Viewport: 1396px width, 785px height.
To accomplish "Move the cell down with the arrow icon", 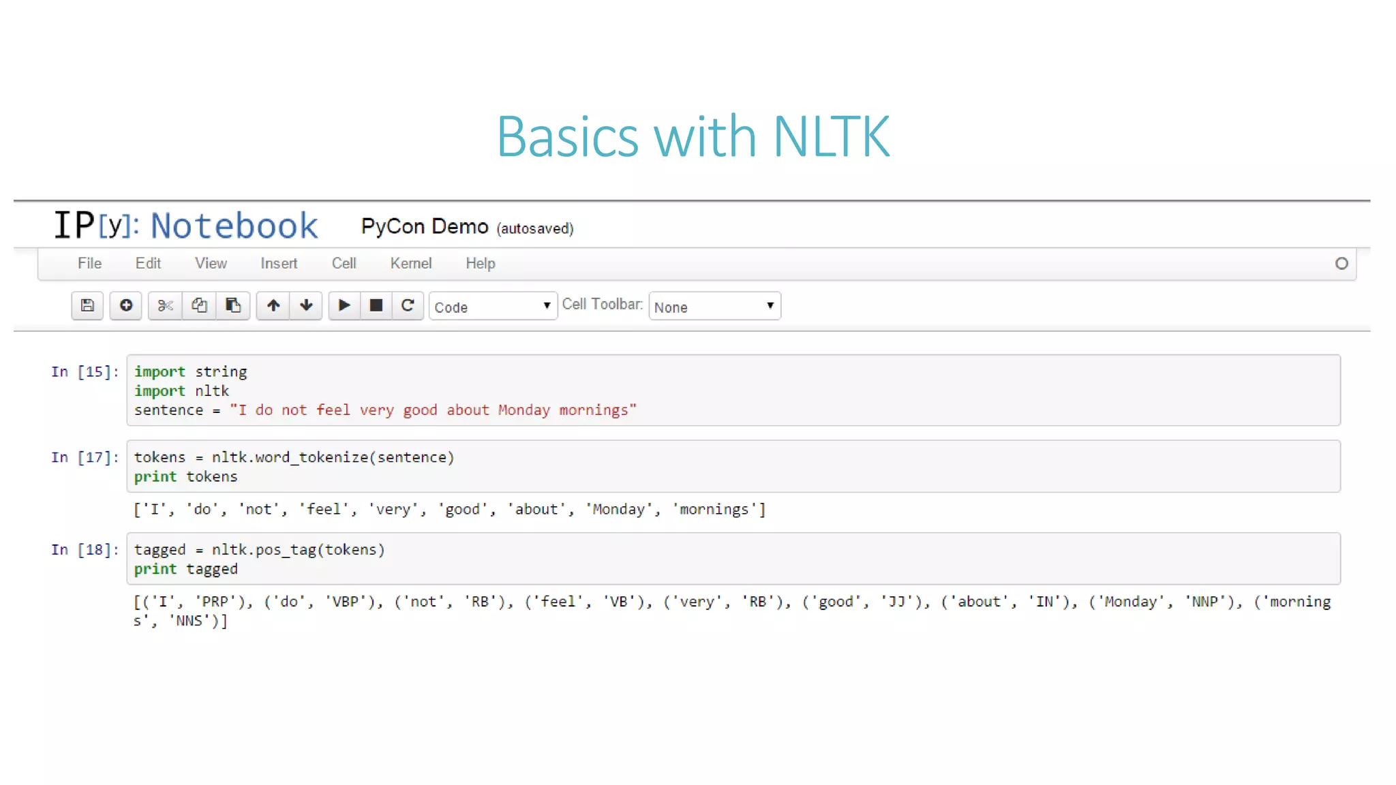I will click(306, 305).
